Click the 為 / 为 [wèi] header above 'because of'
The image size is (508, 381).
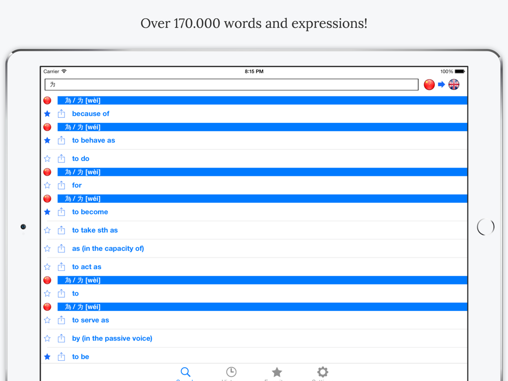click(263, 101)
